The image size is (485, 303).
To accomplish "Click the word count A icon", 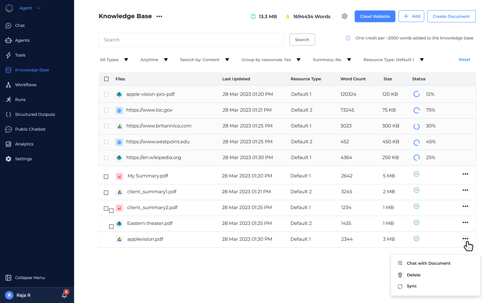I will pos(288,16).
